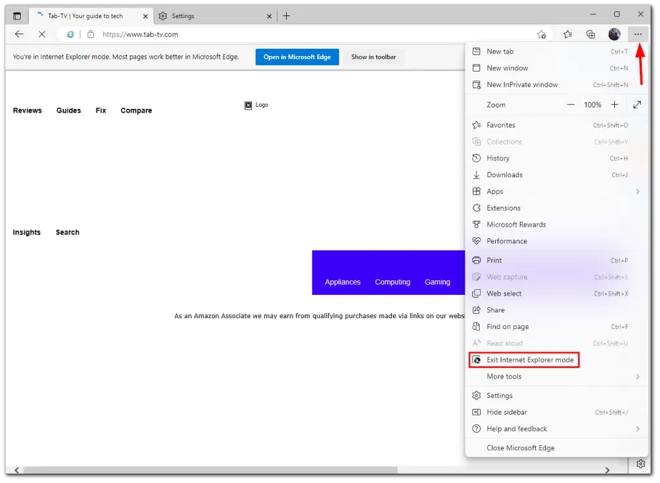Open Collections from the toolbar

pyautogui.click(x=590, y=34)
